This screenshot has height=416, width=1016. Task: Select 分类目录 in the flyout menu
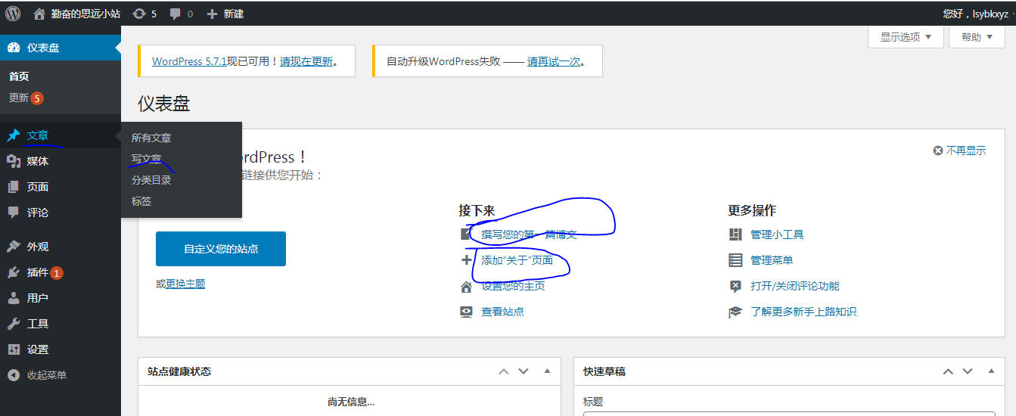pos(151,180)
